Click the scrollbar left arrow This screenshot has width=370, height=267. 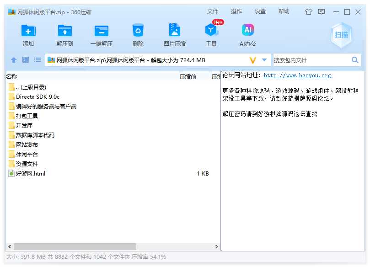[x=10, y=247]
